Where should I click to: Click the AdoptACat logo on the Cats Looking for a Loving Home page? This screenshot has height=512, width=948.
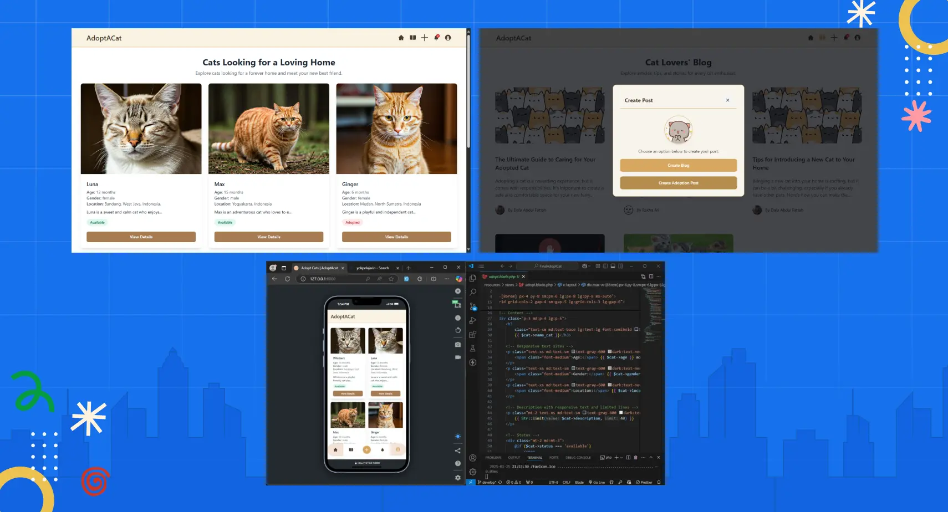coord(104,38)
